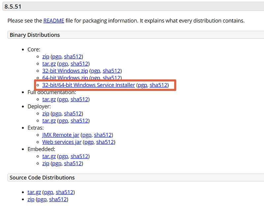Image resolution: width=264 pixels, height=219 pixels.
Task: Download the Core tar.gz distribution
Action: coord(49,64)
